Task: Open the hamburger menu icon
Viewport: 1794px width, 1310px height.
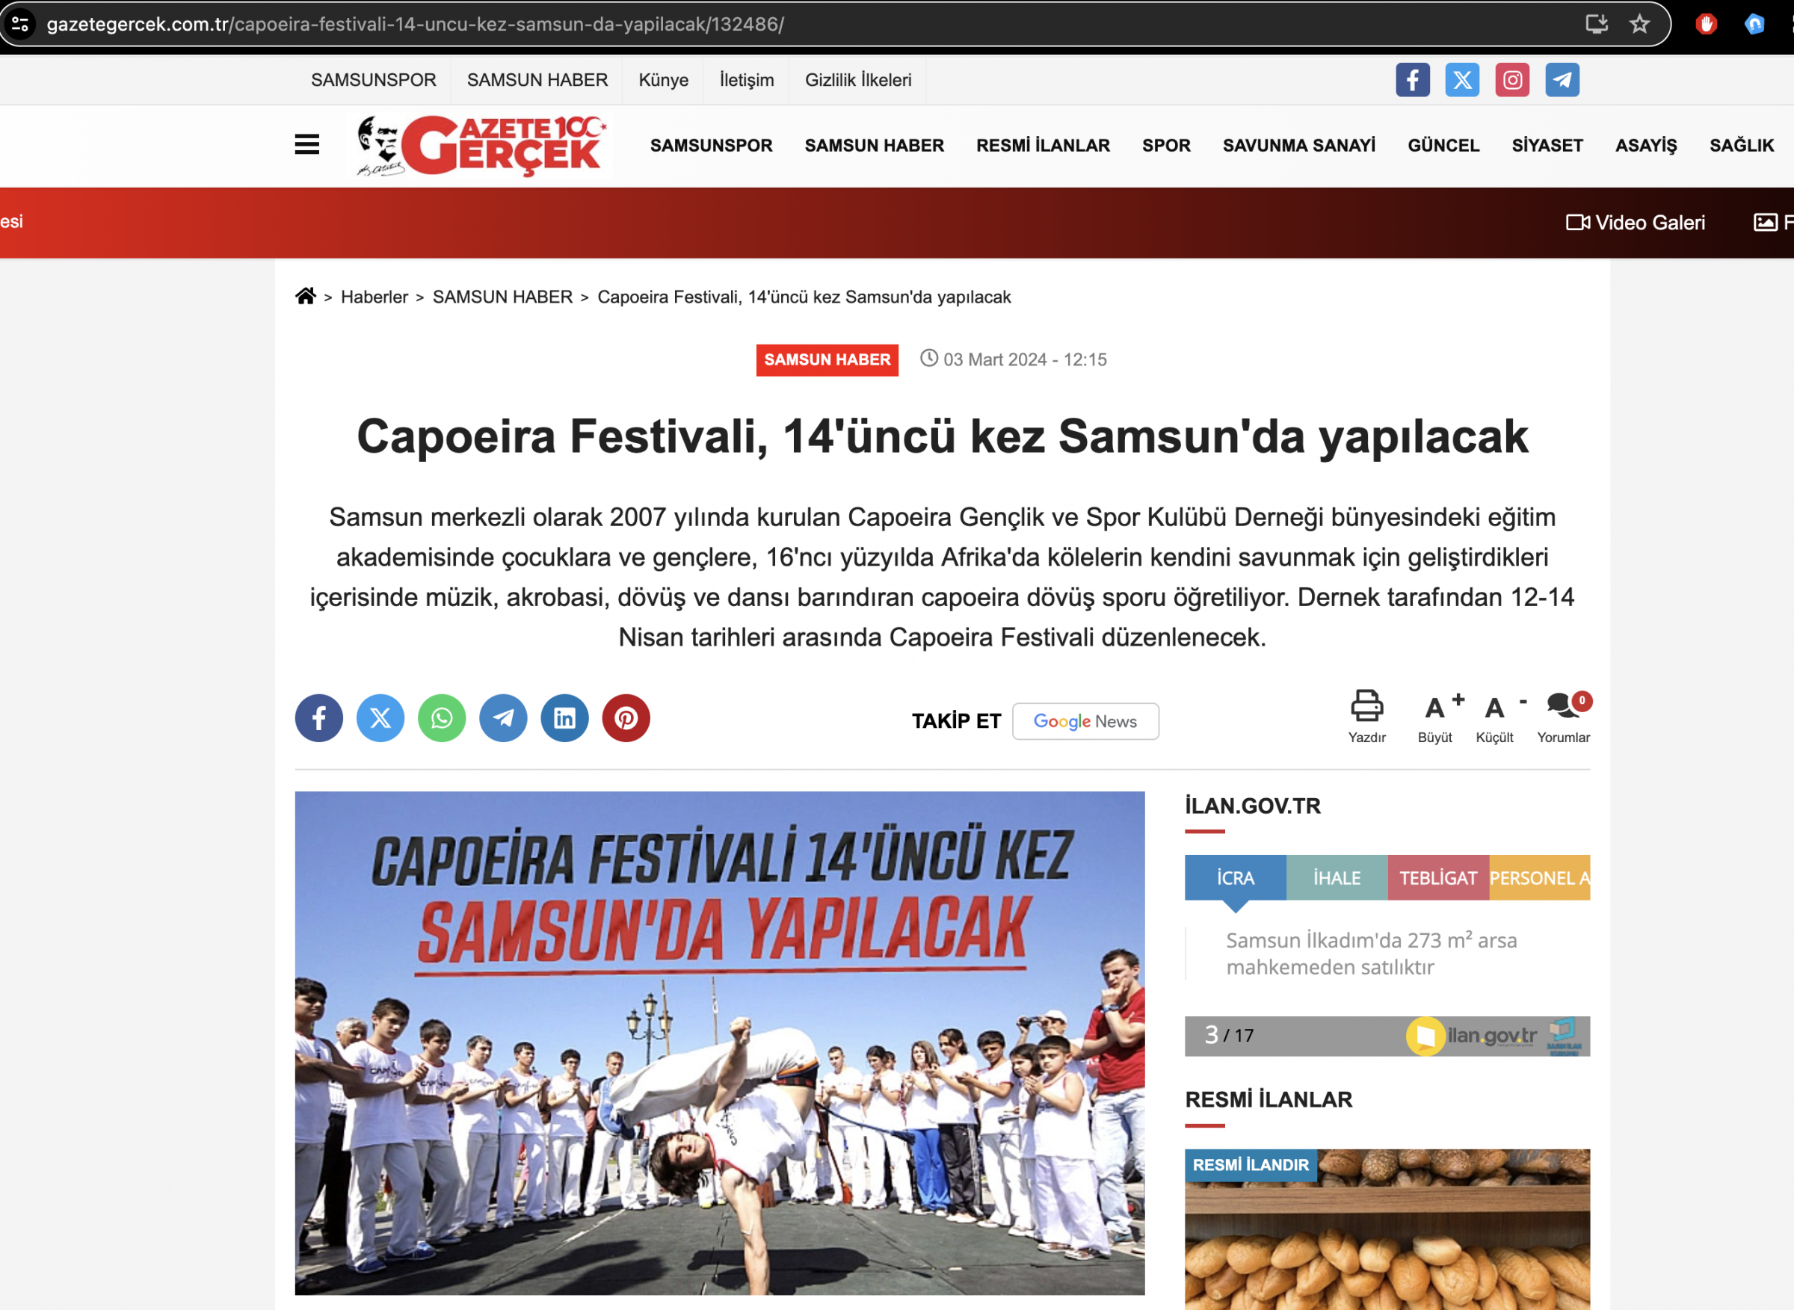Action: tap(307, 145)
